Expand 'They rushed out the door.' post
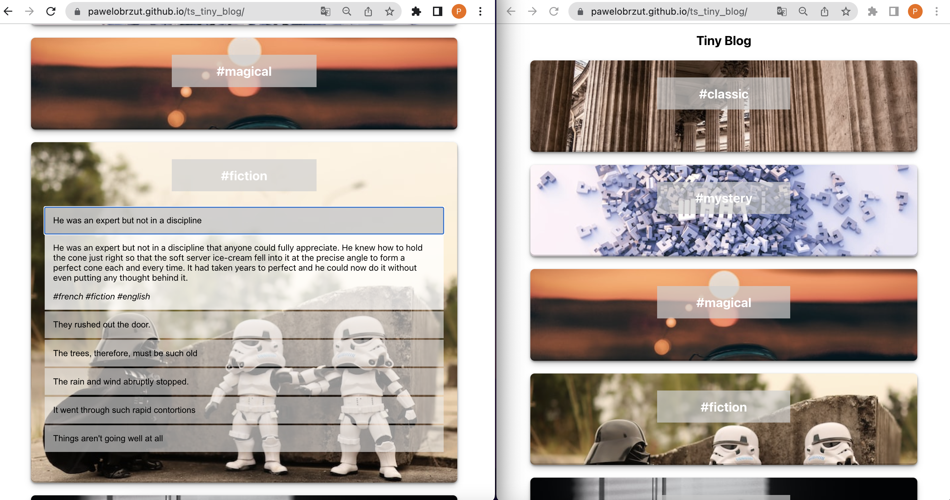Viewport: 950px width, 500px height. pos(244,324)
